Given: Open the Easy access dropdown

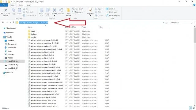Looking at the screenshot, I should click(78, 12).
